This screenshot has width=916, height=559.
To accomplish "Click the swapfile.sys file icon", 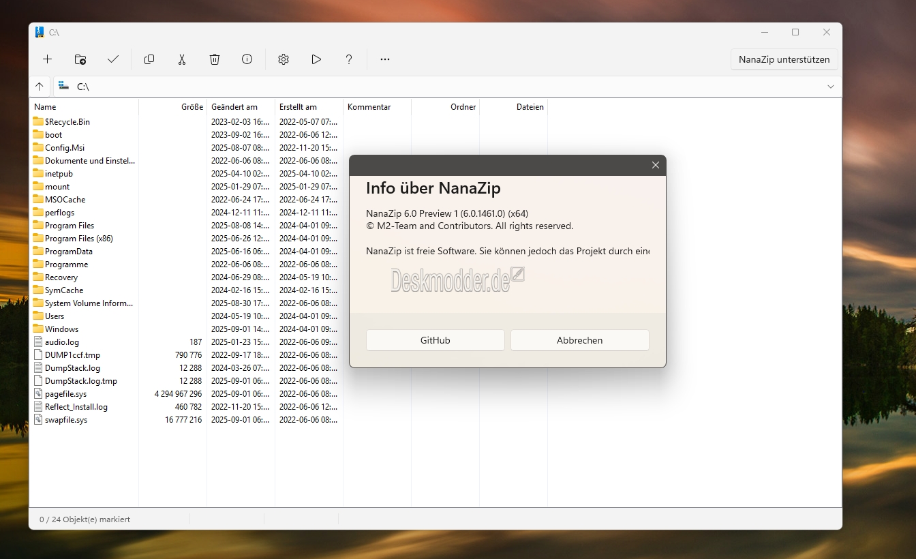I will (38, 419).
